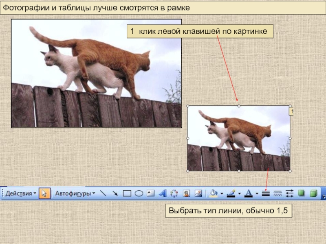
Task: Insert WordArt object
Action: coord(163,193)
